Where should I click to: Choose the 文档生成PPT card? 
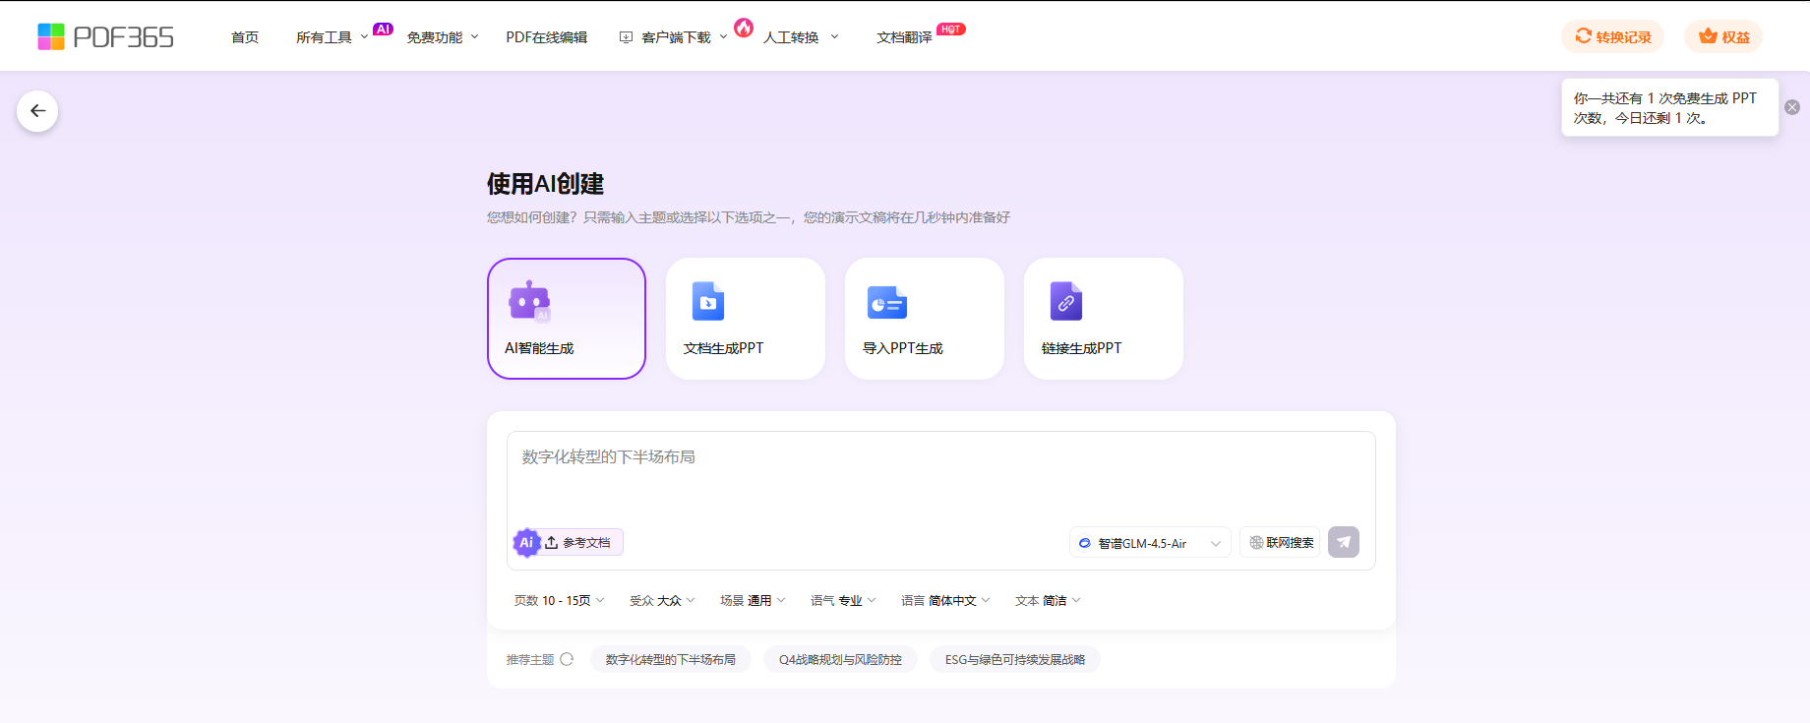coord(746,319)
